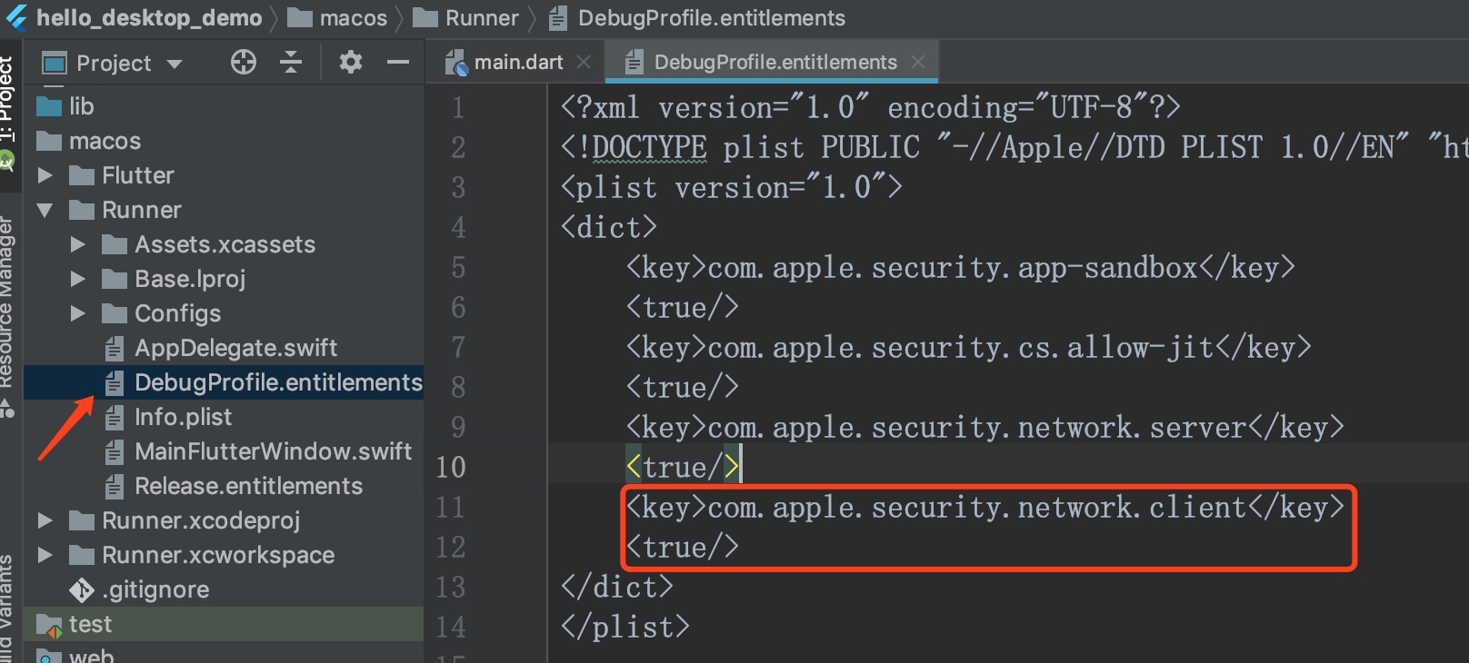
Task: Click the .gitignore file icon
Action: pyautogui.click(x=82, y=590)
